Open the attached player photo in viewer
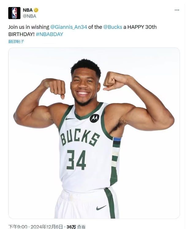The image size is (186, 229). pyautogui.click(x=94, y=133)
